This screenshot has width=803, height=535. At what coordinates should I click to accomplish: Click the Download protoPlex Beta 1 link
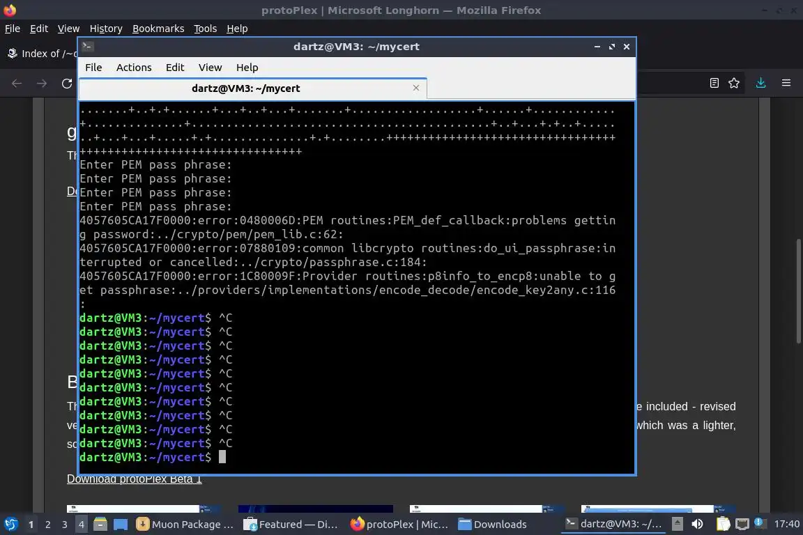134,479
